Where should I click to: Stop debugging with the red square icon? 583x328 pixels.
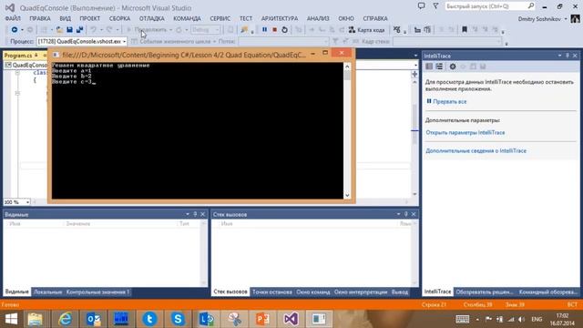pyautogui.click(x=274, y=30)
